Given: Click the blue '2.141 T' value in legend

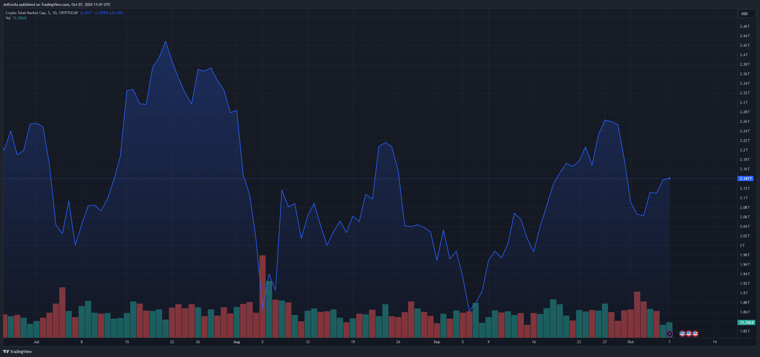Looking at the screenshot, I should 86,13.
